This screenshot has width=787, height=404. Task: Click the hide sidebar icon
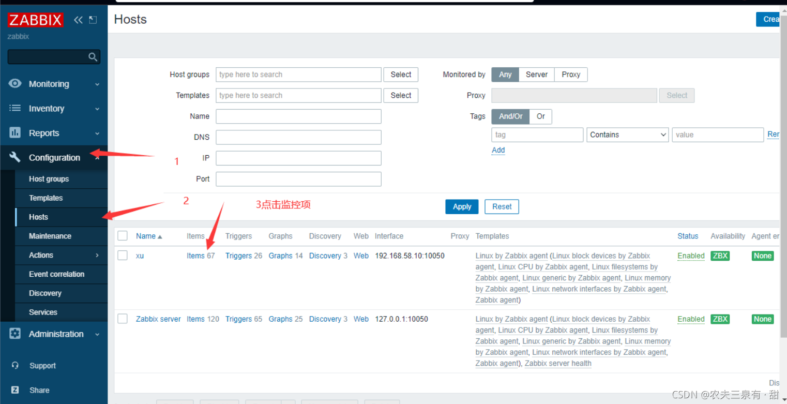93,20
